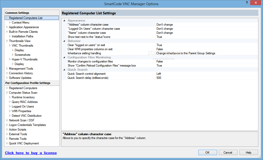Select Registered Computers profile item
This screenshot has height=160, width=263.
click(23, 88)
